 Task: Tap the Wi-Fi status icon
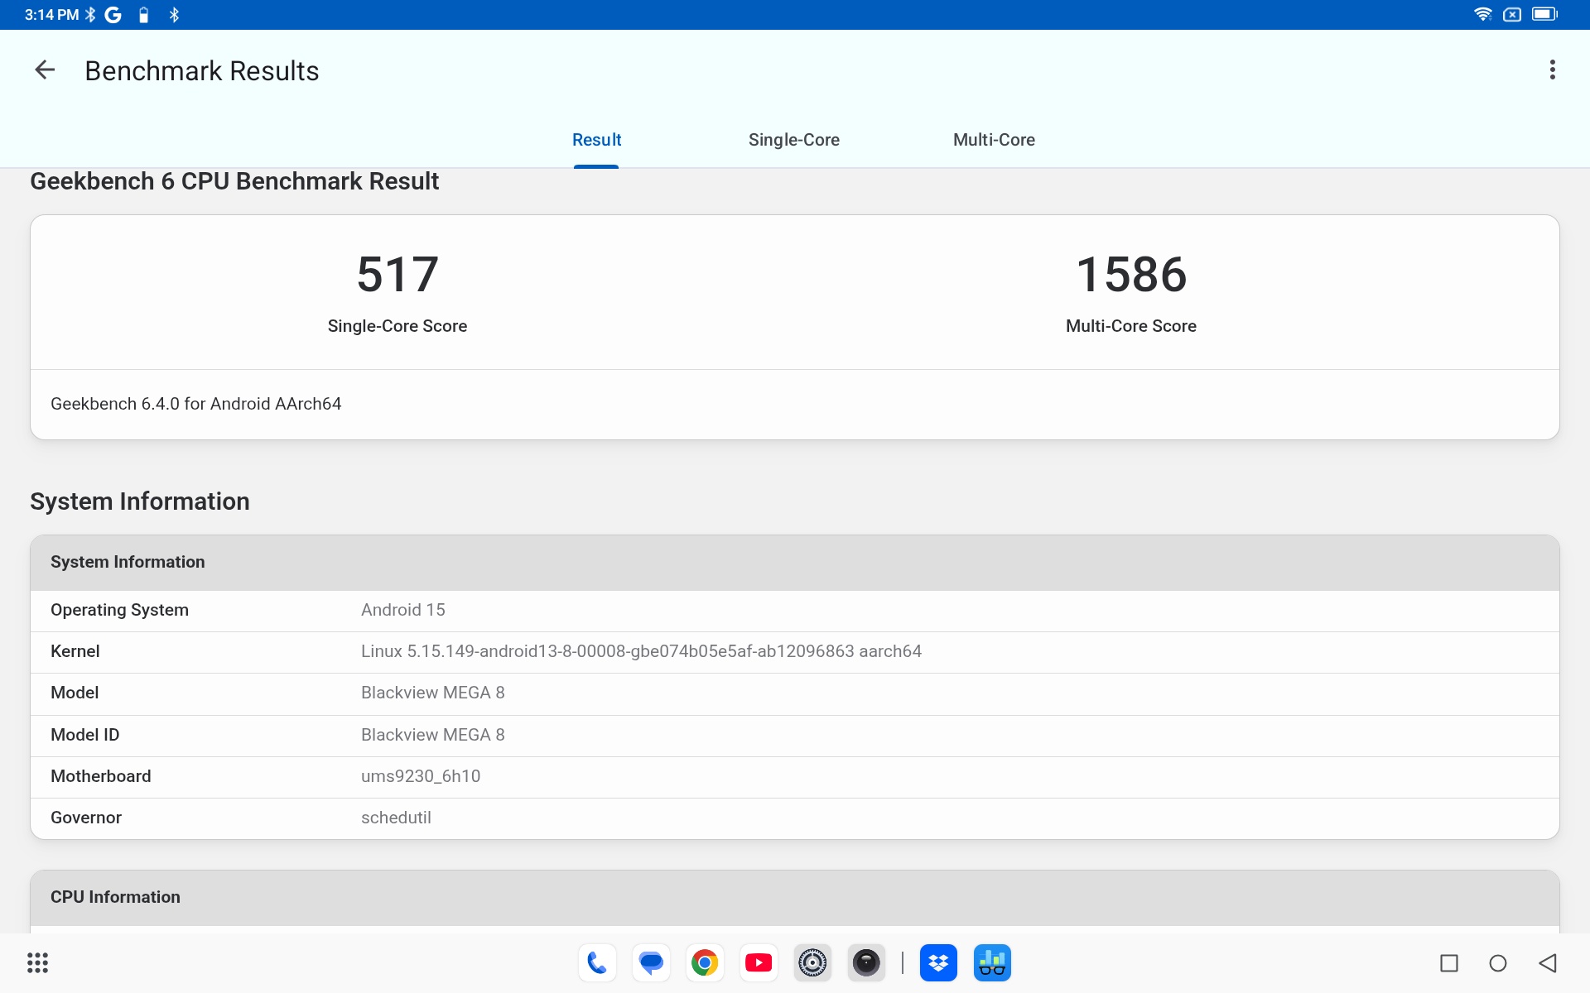click(1482, 14)
